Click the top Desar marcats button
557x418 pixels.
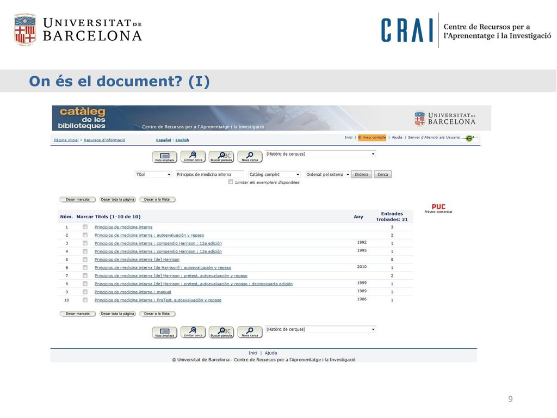(78, 199)
